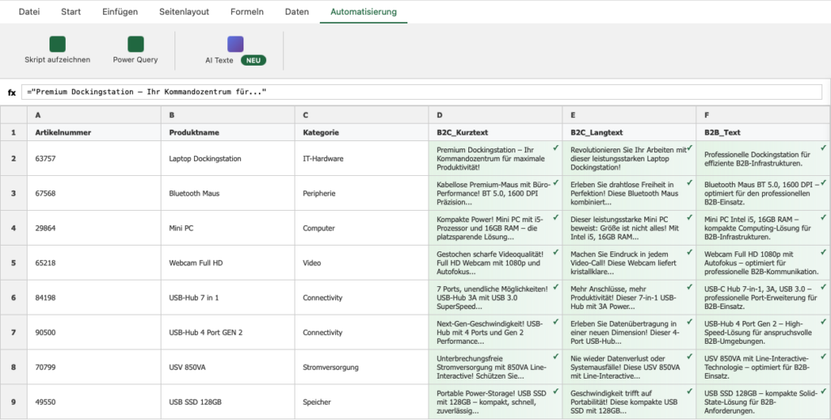This screenshot has width=831, height=420.
Task: Click the green checkmark in cell E3
Action: [x=690, y=183]
